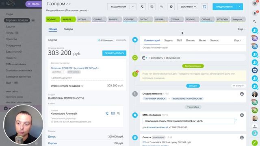Call contact Коновалов Алексей phone icon
This screenshot has width=260, height=146.
click(x=107, y=114)
